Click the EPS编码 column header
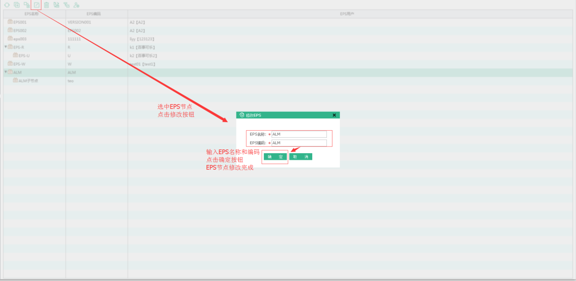The image size is (576, 281). point(94,14)
